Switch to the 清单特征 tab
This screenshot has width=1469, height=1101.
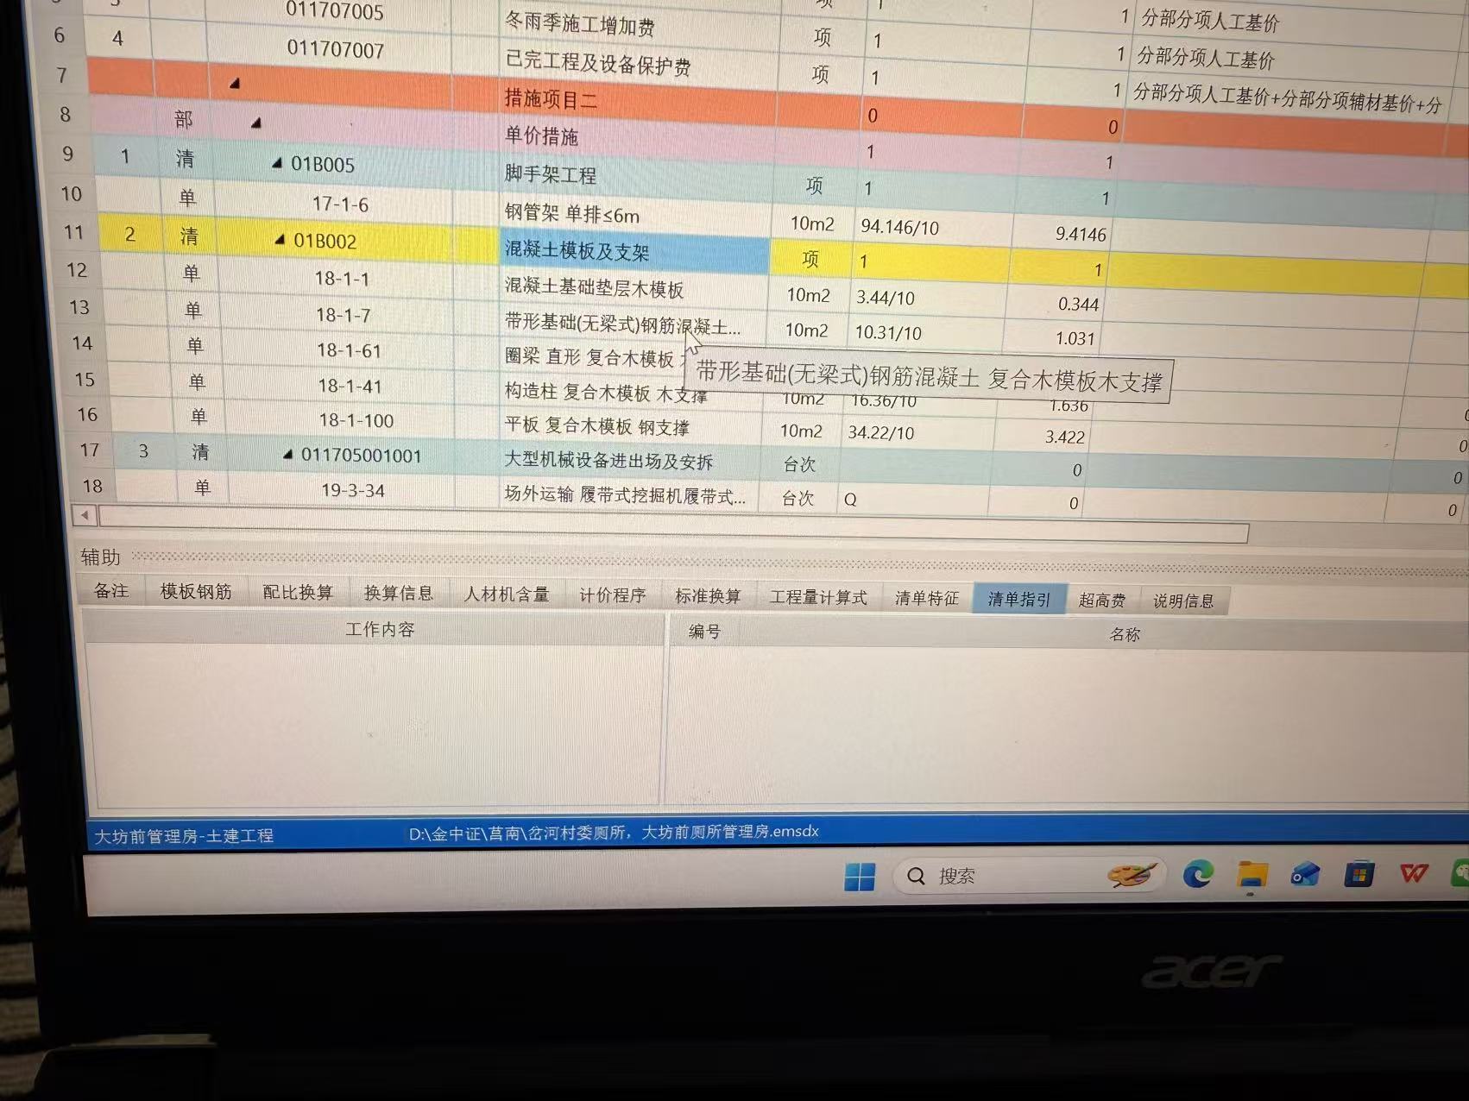pos(925,597)
